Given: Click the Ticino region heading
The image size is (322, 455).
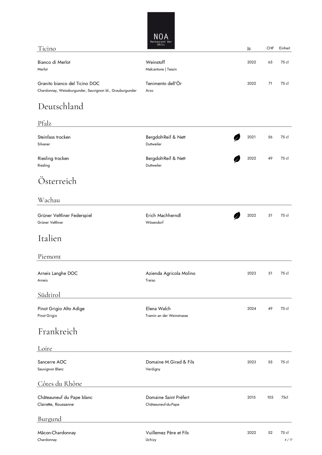Looking at the screenshot, I should [x=47, y=49].
